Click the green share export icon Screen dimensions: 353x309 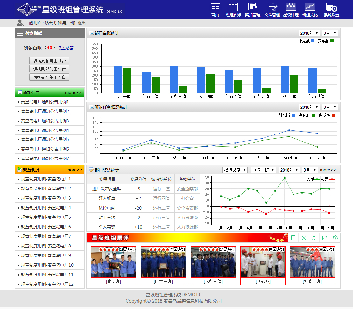(x=325, y=238)
